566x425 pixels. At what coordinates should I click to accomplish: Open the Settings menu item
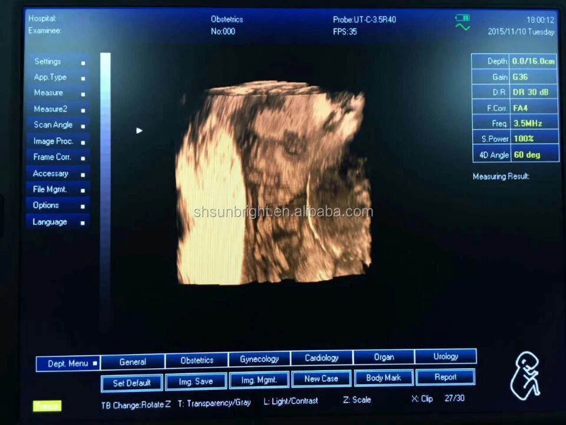(58, 62)
